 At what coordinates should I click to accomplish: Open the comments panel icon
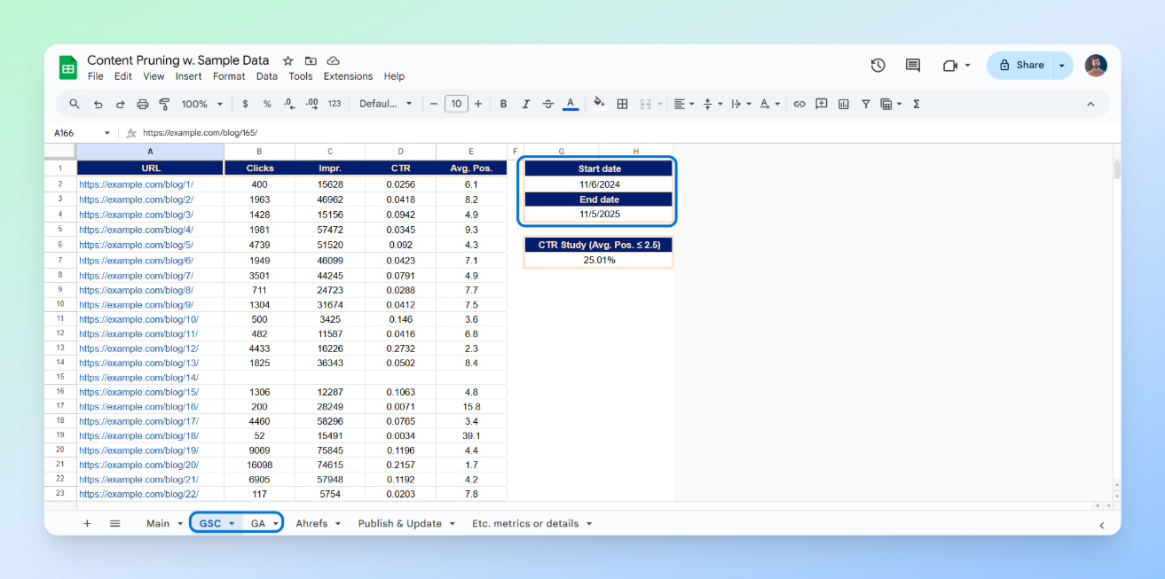click(x=912, y=65)
